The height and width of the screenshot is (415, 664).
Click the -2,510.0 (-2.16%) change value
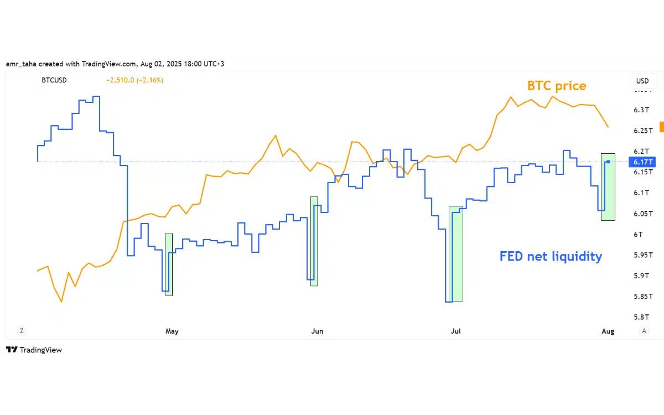pos(134,80)
